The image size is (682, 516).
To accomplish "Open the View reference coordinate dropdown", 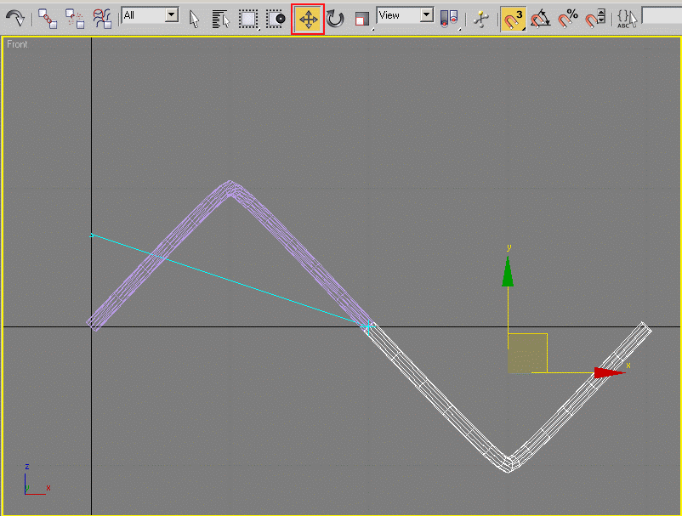I will pos(405,15).
